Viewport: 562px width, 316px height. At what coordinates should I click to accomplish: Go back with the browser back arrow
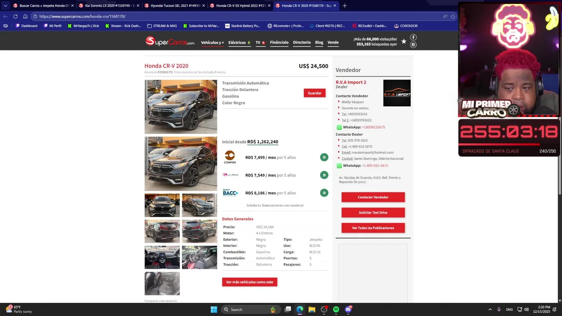coord(5,16)
